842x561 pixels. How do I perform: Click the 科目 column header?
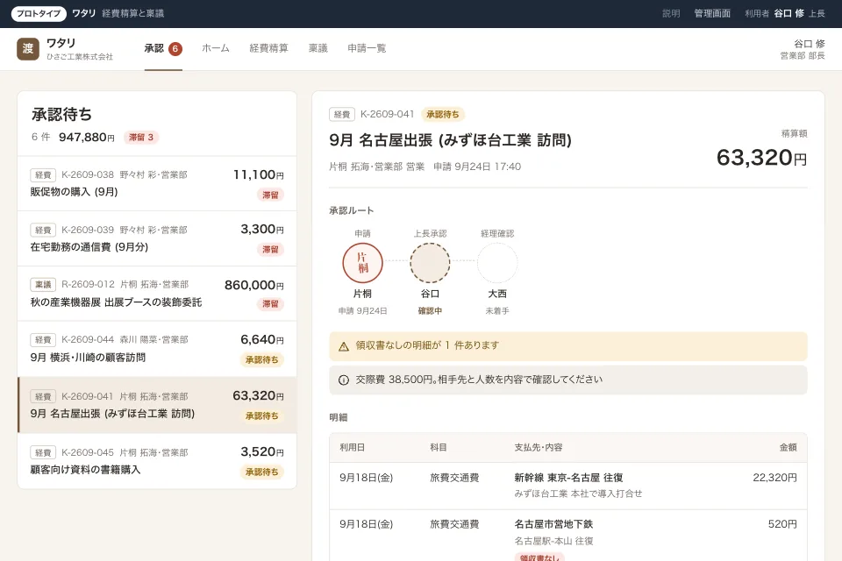click(439, 448)
